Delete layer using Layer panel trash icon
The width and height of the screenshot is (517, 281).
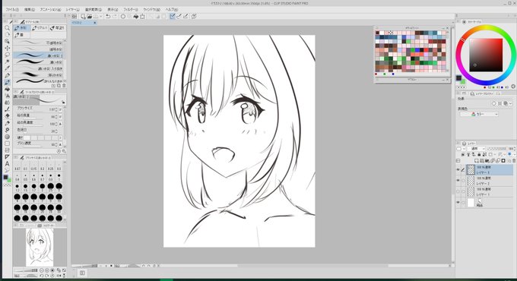514,161
